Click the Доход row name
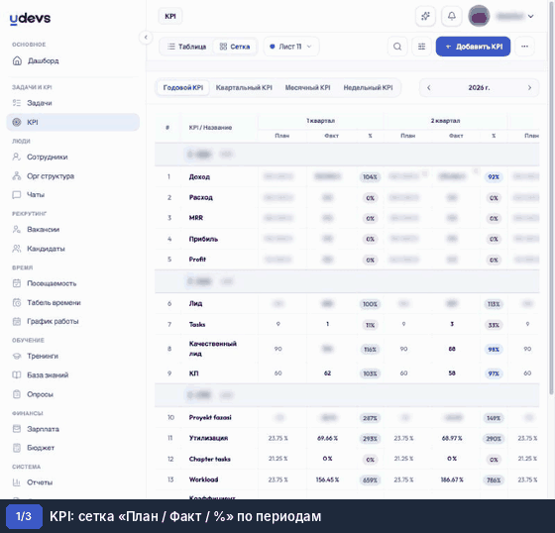 click(x=199, y=176)
